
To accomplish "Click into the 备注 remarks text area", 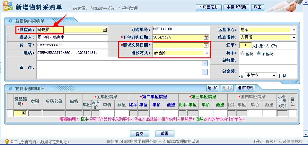I will click(x=119, y=68).
